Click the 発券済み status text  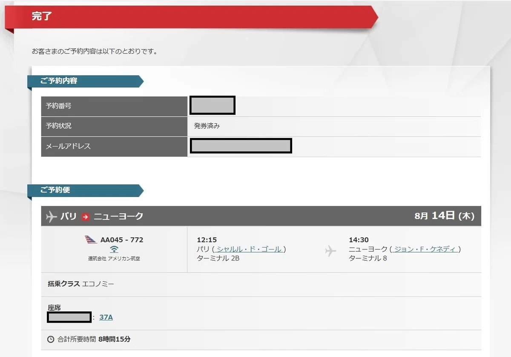coord(207,126)
